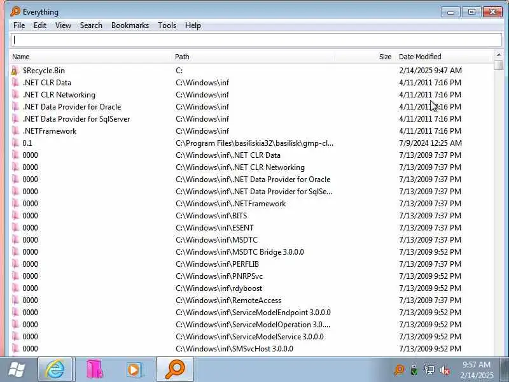The height and width of the screenshot is (382, 509).
Task: Click folder icon of 0000 in RemoteAccess
Action: click(x=15, y=300)
